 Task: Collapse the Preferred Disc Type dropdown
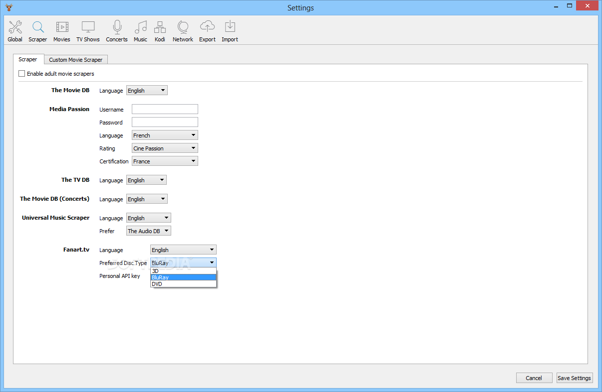click(183, 262)
